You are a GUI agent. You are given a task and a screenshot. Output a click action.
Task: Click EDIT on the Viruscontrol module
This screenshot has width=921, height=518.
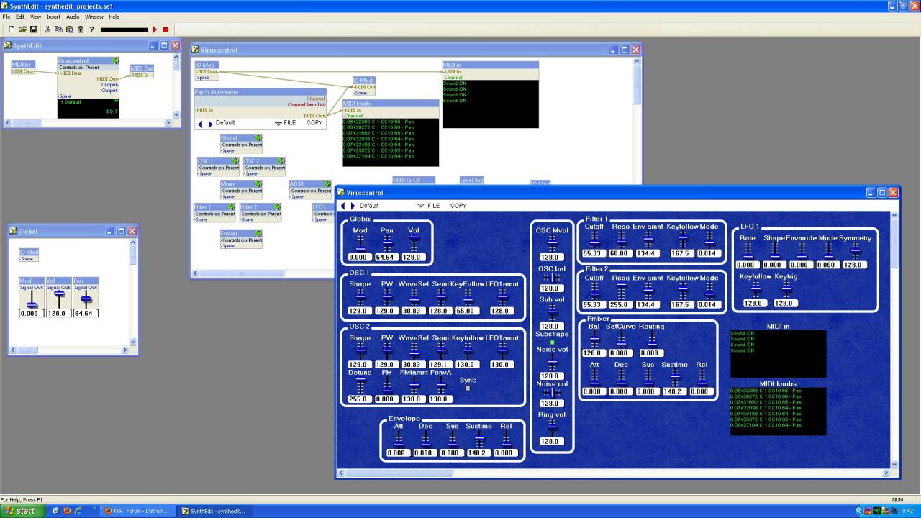tap(112, 112)
